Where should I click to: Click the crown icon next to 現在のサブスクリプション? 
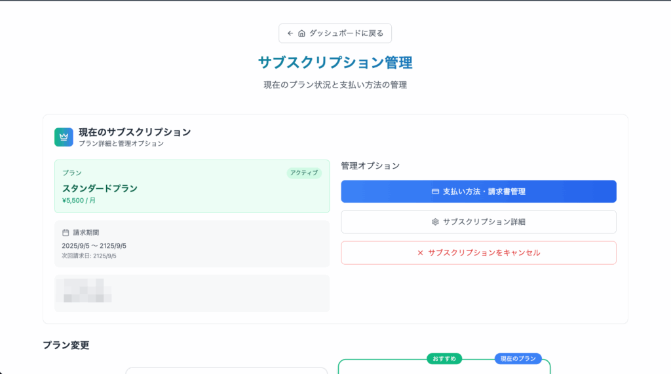coord(64,137)
